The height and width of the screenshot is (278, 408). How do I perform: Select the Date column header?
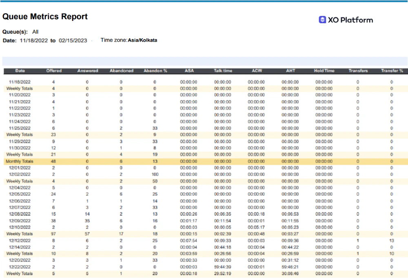[x=20, y=71]
